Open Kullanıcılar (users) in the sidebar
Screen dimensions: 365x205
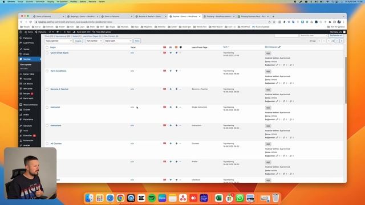click(x=28, y=141)
